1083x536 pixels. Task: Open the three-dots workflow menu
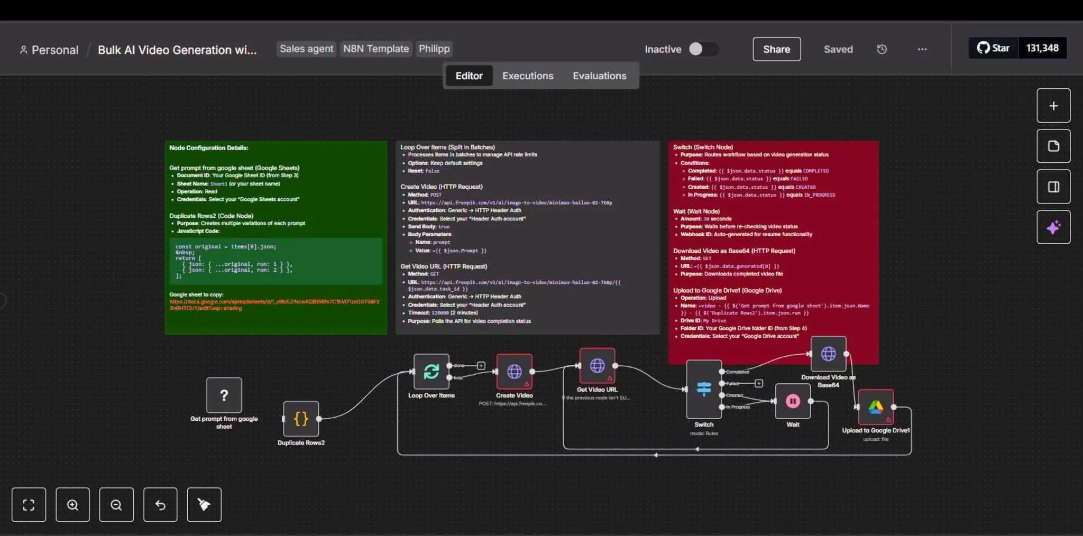[x=922, y=49]
